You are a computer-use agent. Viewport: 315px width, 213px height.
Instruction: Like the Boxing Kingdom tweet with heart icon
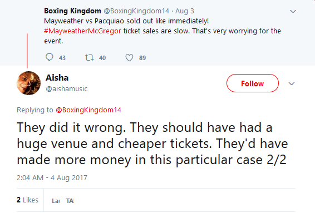click(129, 58)
